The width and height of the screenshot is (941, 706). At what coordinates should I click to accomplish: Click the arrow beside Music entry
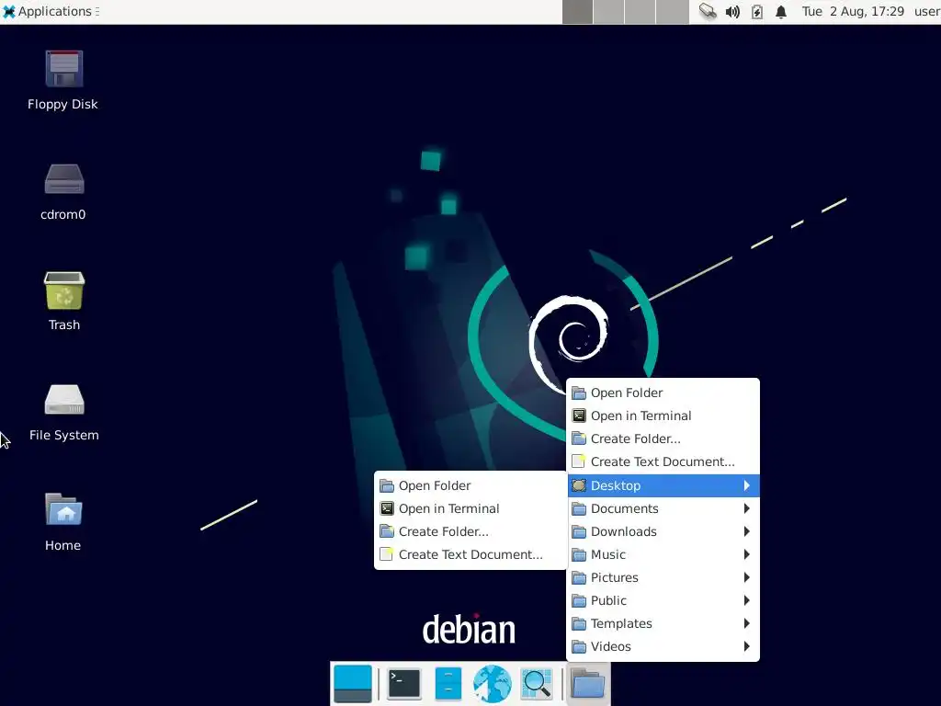coord(746,554)
